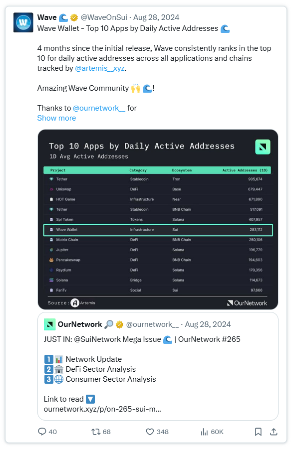Click the Wave display name
The width and height of the screenshot is (295, 450).
coord(47,17)
